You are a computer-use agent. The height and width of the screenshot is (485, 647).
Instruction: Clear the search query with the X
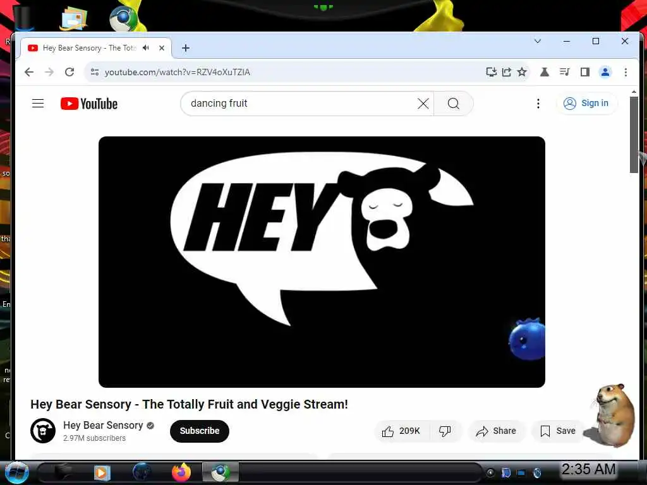423,104
